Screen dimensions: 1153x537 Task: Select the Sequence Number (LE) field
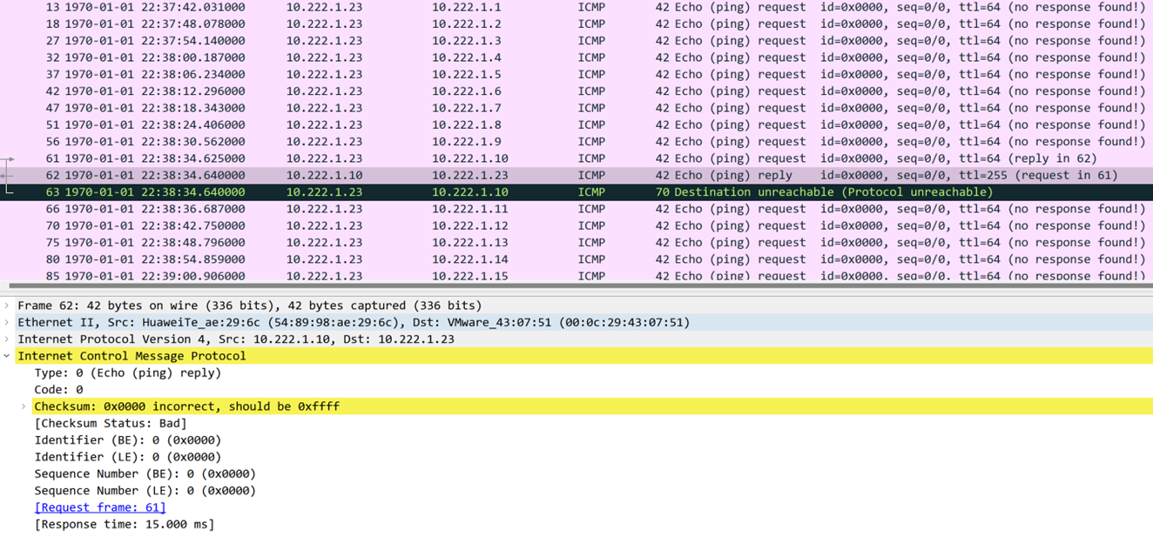[x=145, y=491]
